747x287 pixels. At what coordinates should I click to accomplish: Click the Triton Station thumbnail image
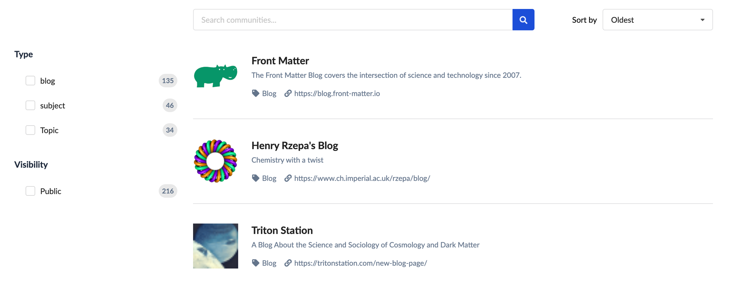pyautogui.click(x=216, y=246)
